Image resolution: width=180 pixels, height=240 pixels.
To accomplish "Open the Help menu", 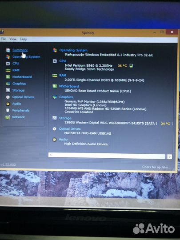I will click(x=24, y=40).
